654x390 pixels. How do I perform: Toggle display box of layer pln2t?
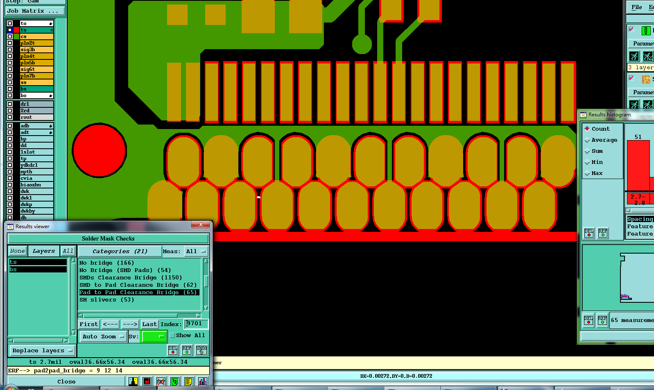pos(10,43)
